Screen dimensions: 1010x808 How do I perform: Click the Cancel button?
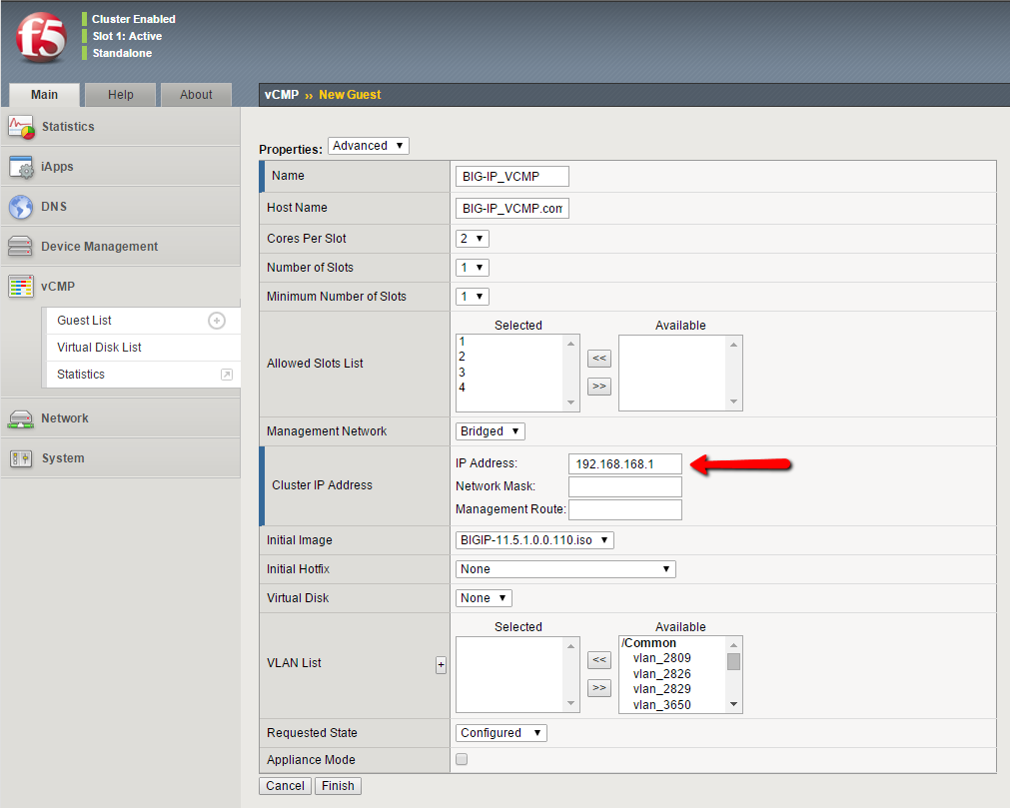pos(285,786)
